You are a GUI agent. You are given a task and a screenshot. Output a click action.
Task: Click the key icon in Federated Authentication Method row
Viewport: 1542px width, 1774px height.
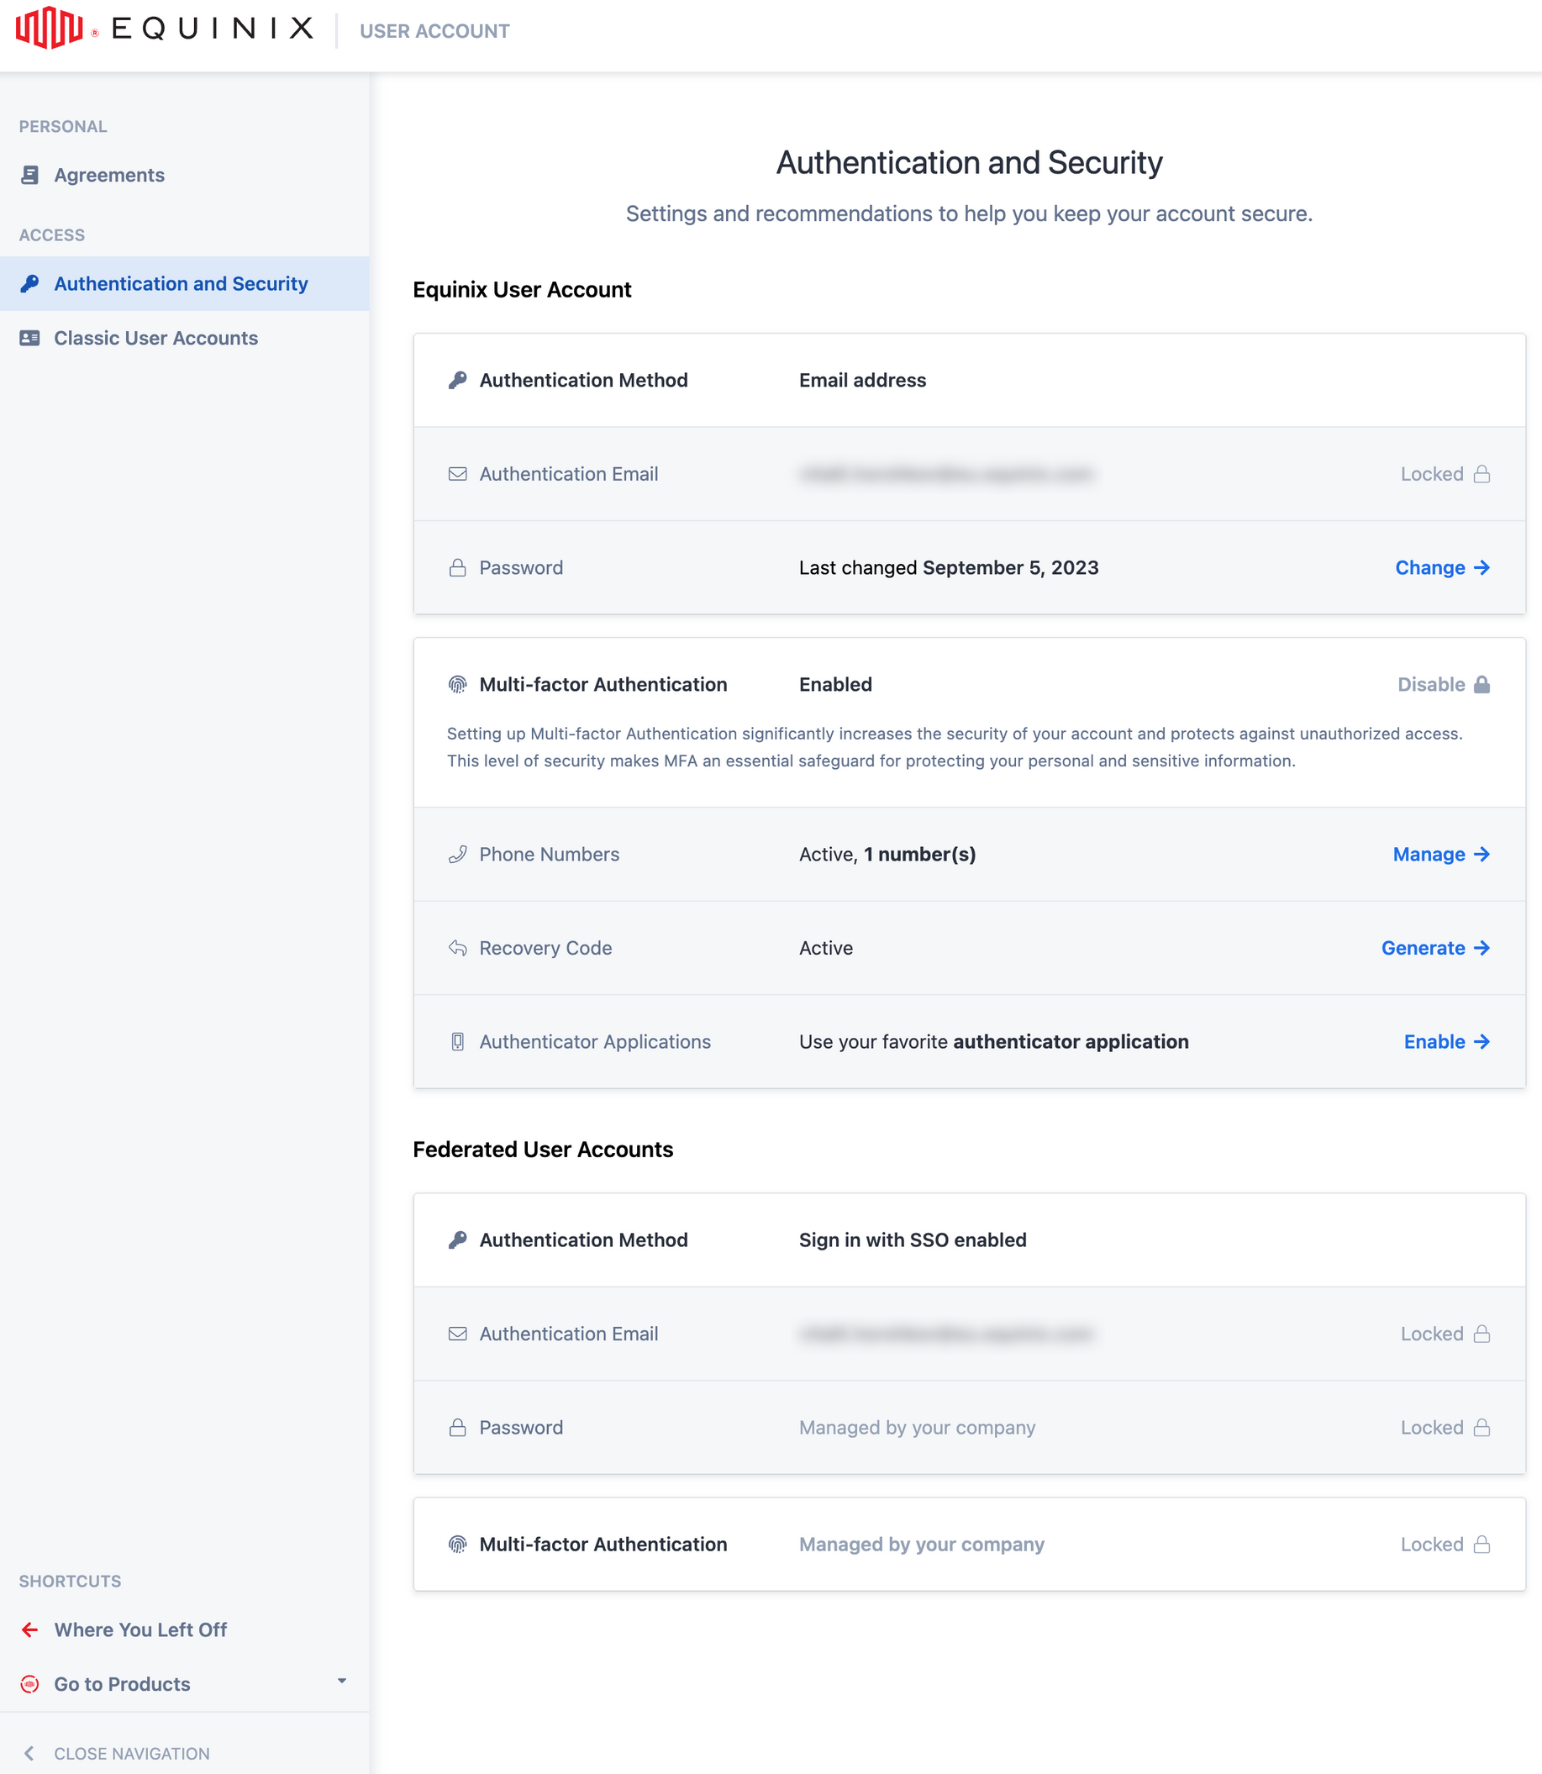tap(458, 1240)
